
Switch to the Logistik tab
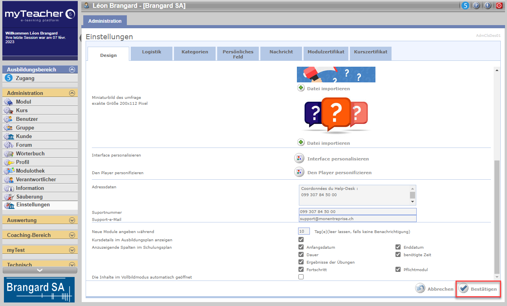pyautogui.click(x=151, y=52)
